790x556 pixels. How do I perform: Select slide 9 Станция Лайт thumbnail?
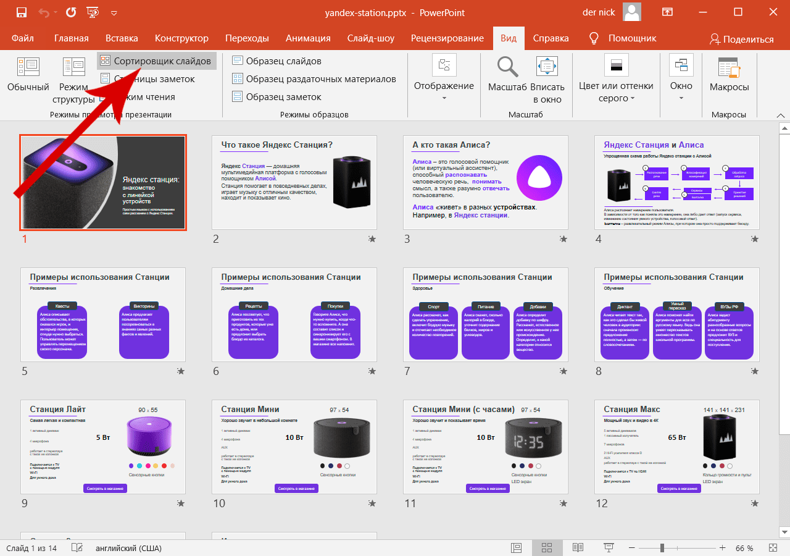click(103, 447)
